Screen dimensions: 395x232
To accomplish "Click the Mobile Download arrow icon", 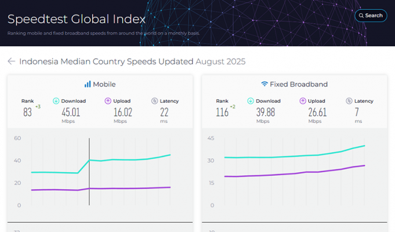I will [x=56, y=101].
